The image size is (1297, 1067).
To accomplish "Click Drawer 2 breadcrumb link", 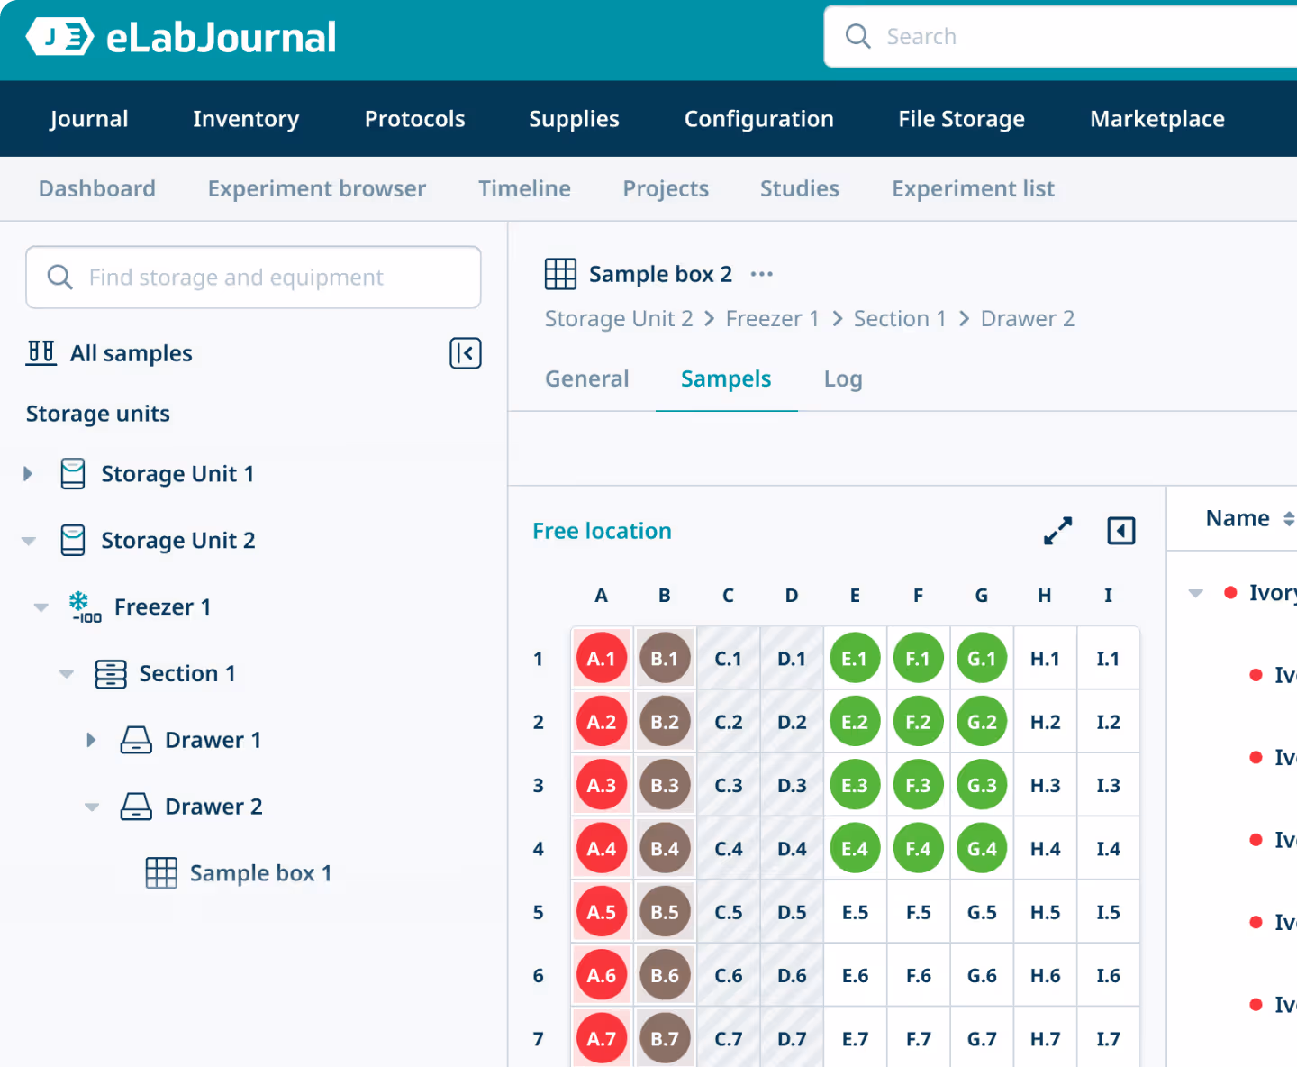I will 1028,318.
